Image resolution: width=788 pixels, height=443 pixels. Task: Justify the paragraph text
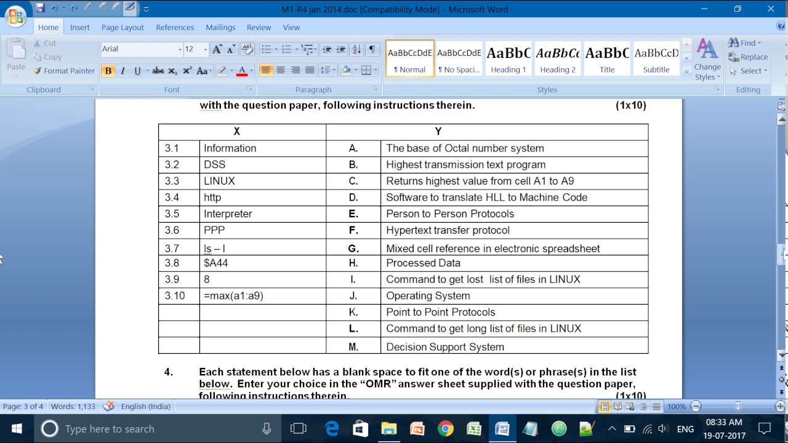tap(310, 70)
